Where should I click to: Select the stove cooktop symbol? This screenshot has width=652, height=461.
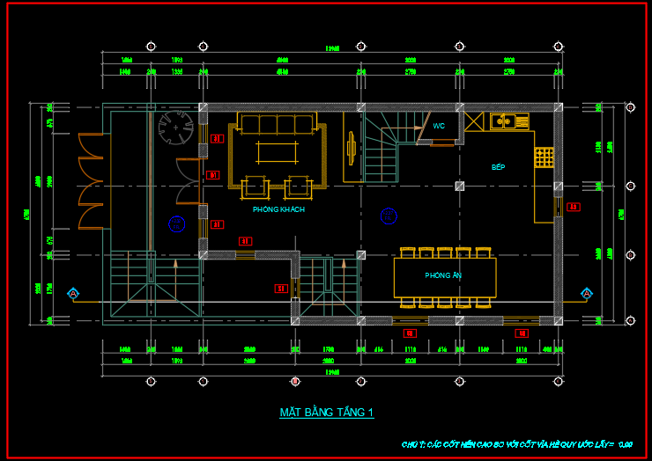545,158
